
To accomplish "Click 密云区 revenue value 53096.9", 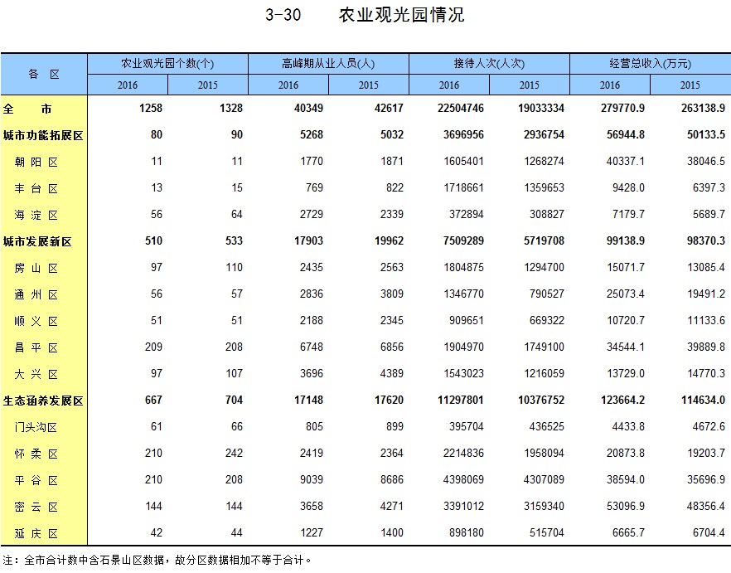I will [625, 507].
